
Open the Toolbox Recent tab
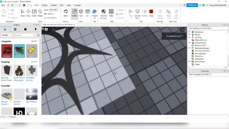(x=25, y=29)
